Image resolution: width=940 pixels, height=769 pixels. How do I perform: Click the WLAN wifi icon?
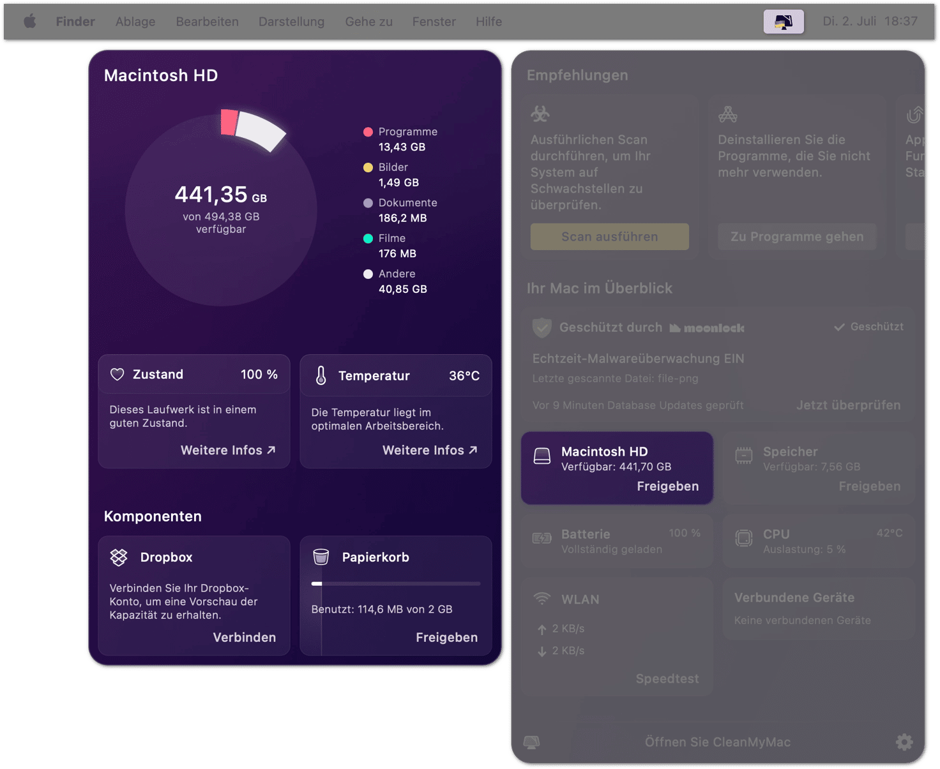pos(542,599)
